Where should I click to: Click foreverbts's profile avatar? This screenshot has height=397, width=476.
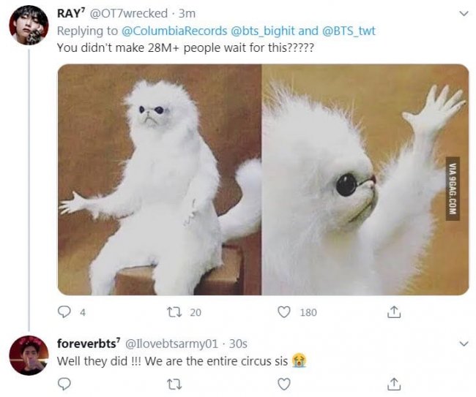point(29,355)
